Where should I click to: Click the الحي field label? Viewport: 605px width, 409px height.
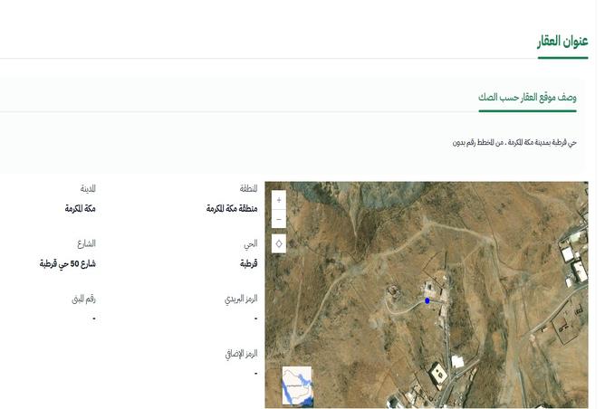(251, 243)
